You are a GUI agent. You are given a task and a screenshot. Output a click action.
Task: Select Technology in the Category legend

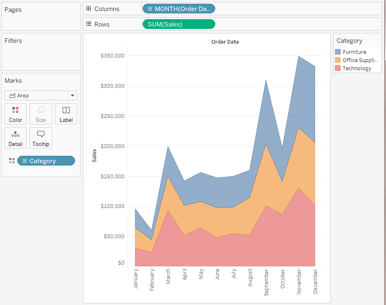(x=356, y=68)
